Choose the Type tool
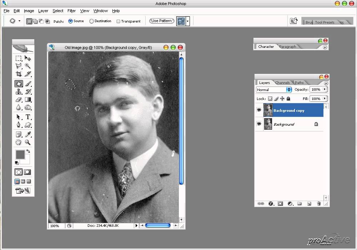This screenshot has height=250, width=357. pyautogui.click(x=28, y=117)
